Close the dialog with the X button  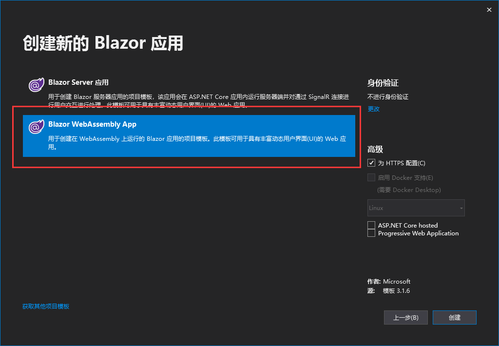coord(489,10)
